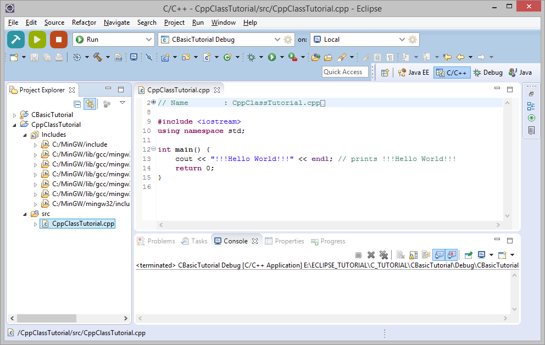
Task: Collapse the CppClassTutorial project node
Action: point(15,125)
